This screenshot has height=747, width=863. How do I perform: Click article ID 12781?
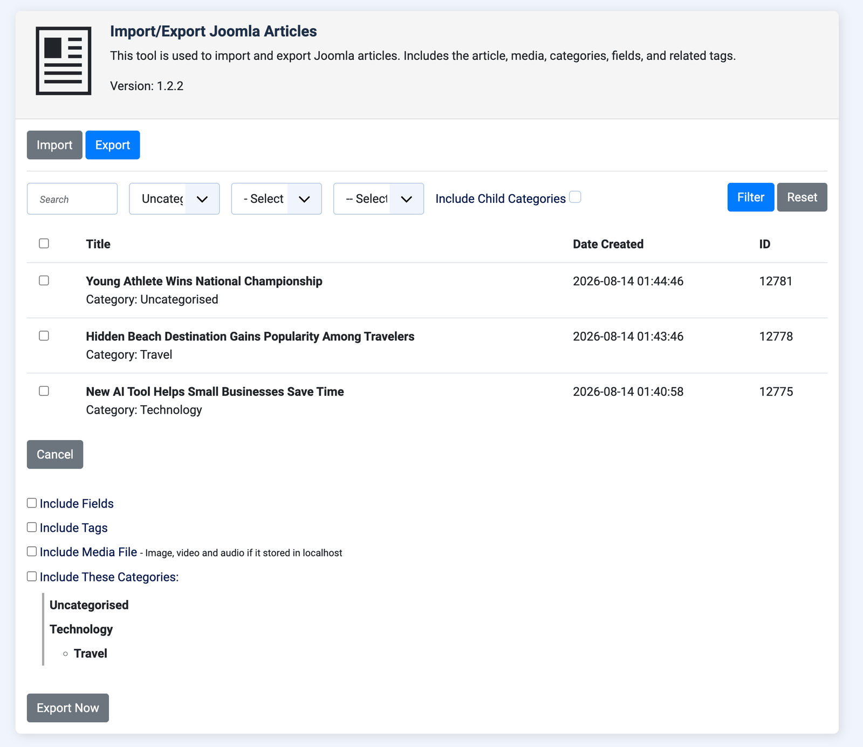[776, 281]
